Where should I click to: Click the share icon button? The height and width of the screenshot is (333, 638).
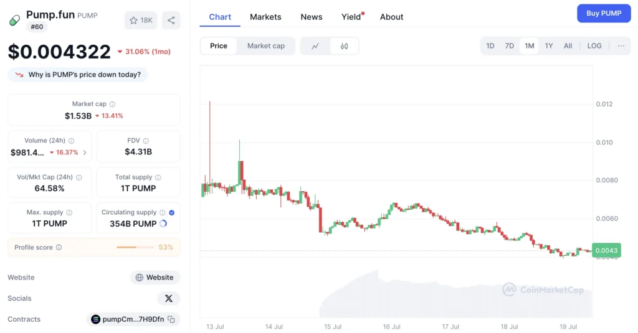[x=171, y=21]
